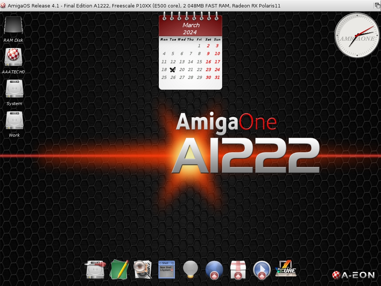Launch the blue play button media icon
The image size is (381, 286).
pyautogui.click(x=262, y=270)
